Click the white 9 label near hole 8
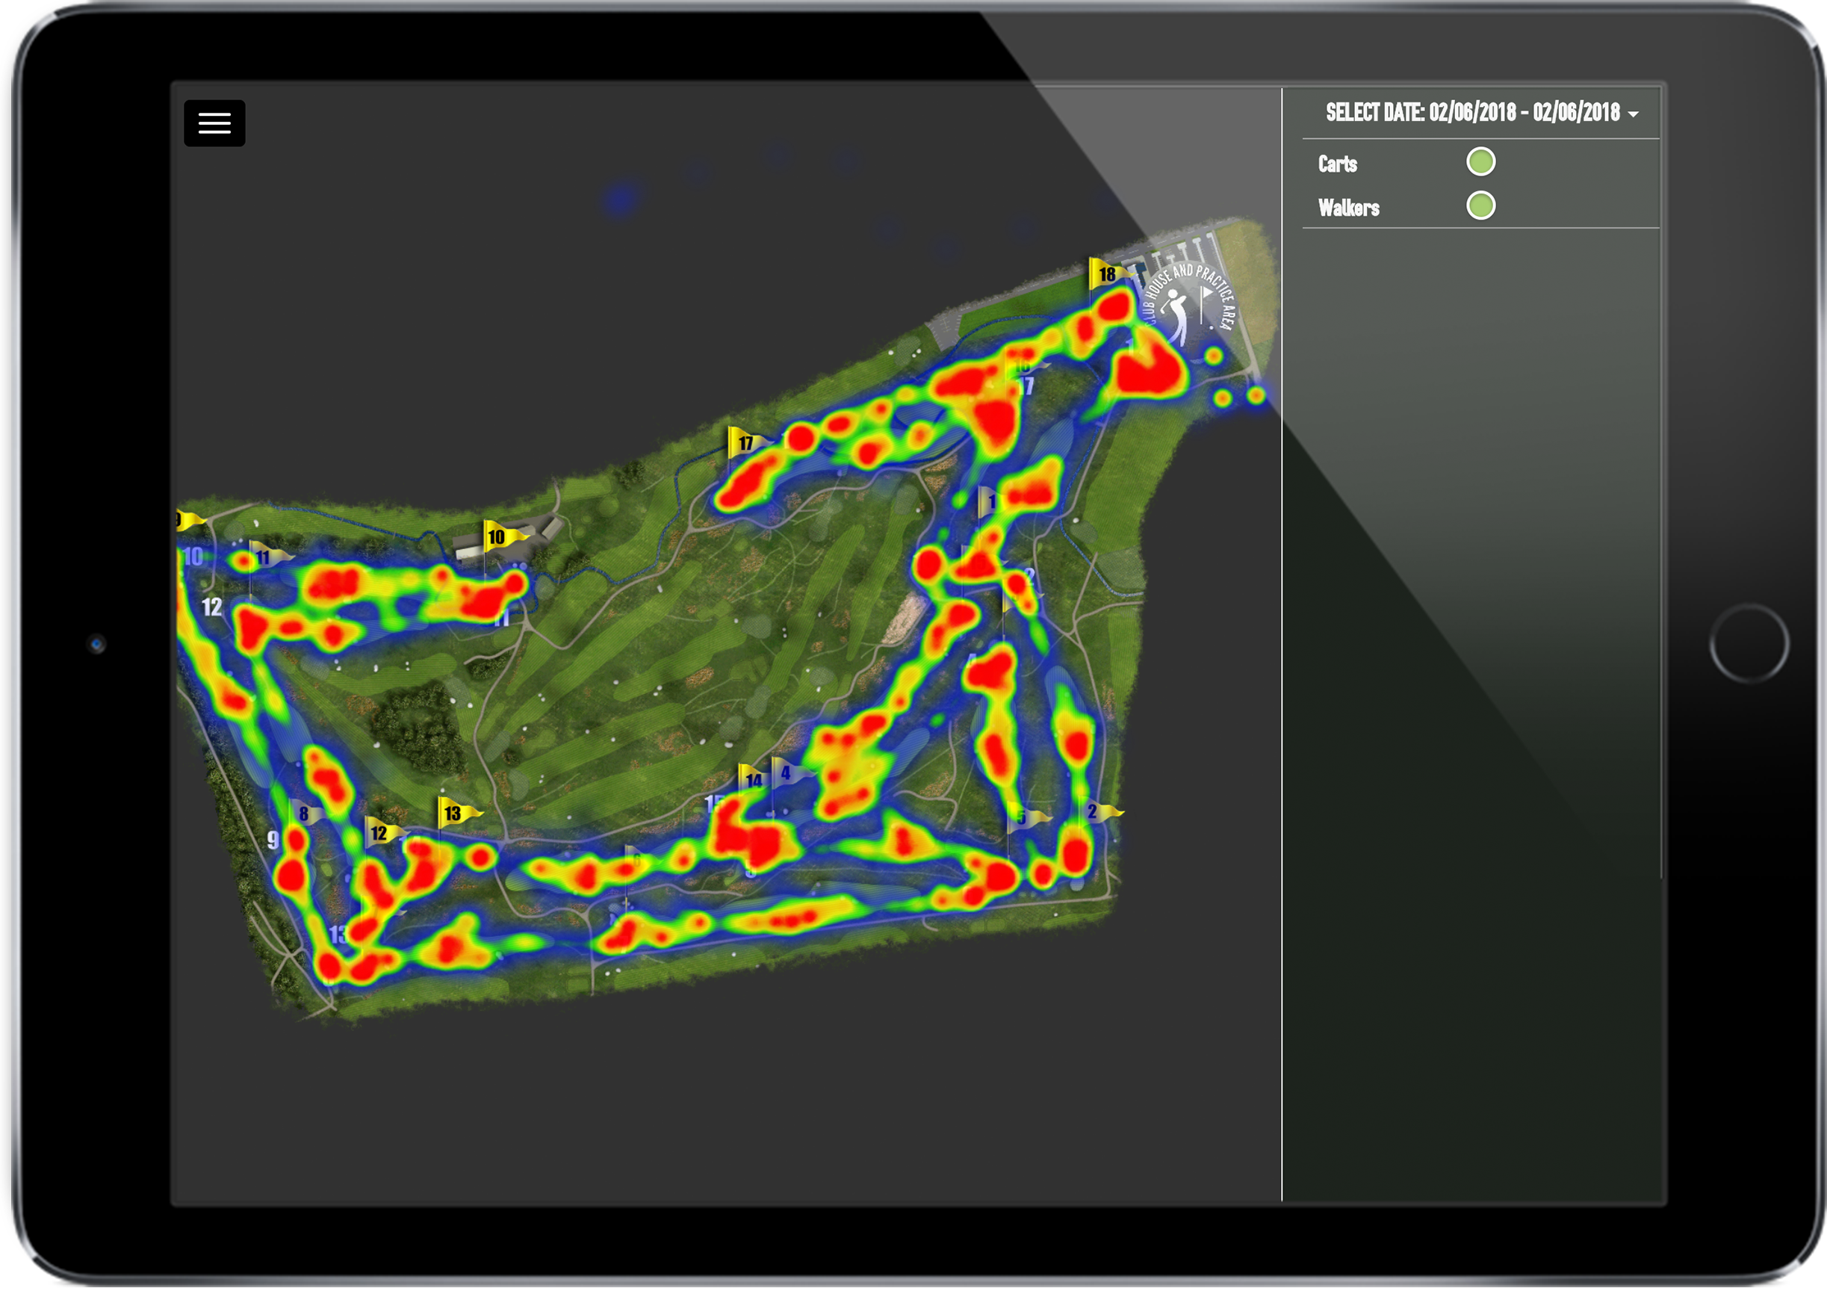The image size is (1827, 1294). [x=273, y=840]
